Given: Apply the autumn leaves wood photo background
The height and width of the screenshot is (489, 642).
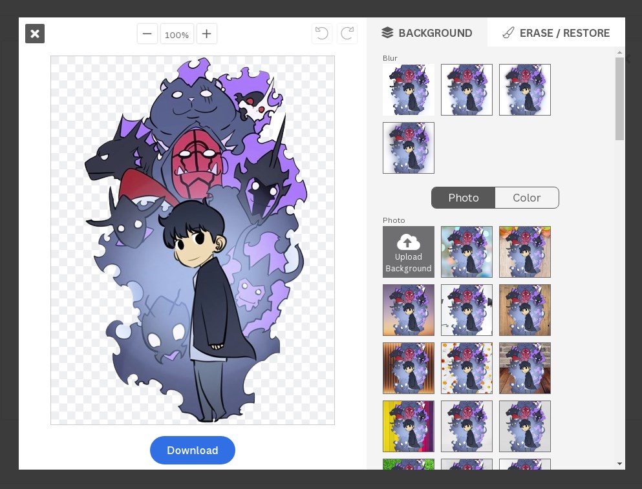Looking at the screenshot, I should point(524,252).
